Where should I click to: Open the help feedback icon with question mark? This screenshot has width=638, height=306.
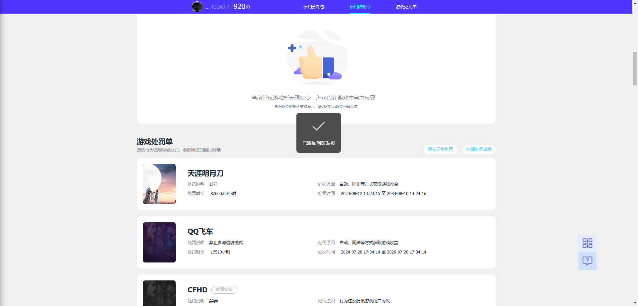coord(587,261)
